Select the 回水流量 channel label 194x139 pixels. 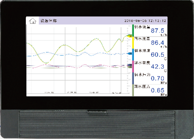[x=142, y=38]
